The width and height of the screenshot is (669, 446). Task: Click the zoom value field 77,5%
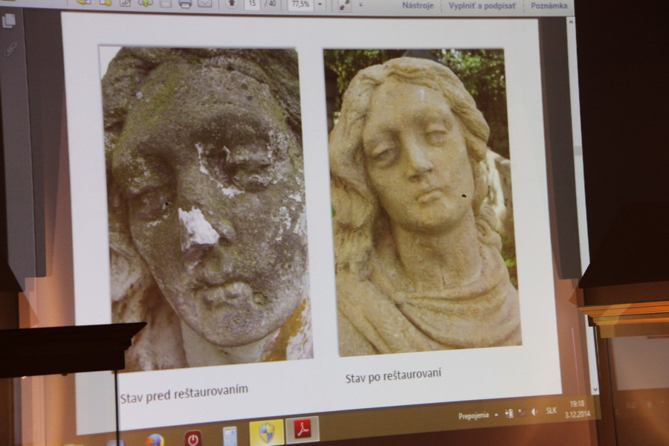coord(301,4)
